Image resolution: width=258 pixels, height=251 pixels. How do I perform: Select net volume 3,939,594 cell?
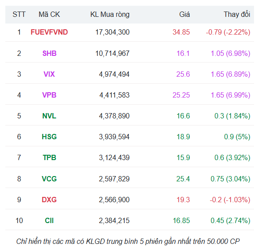coord(114,137)
